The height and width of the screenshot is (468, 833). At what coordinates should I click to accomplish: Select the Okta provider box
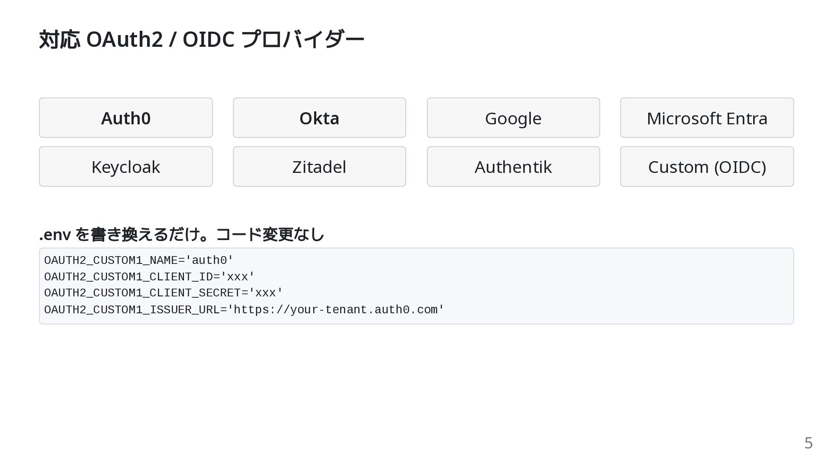click(x=319, y=118)
